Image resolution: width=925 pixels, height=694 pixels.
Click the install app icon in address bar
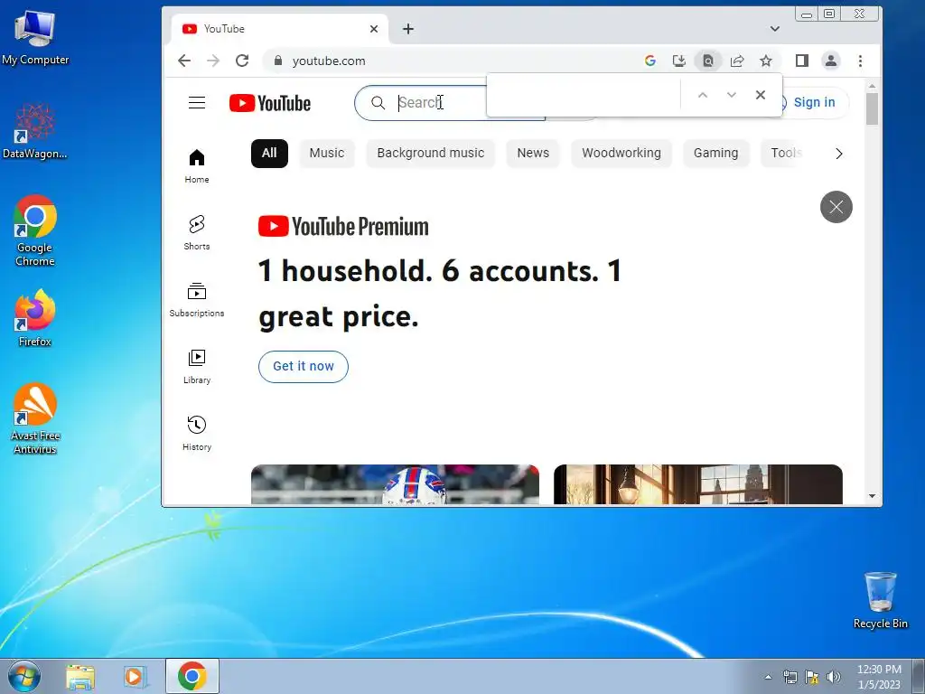coord(679,61)
